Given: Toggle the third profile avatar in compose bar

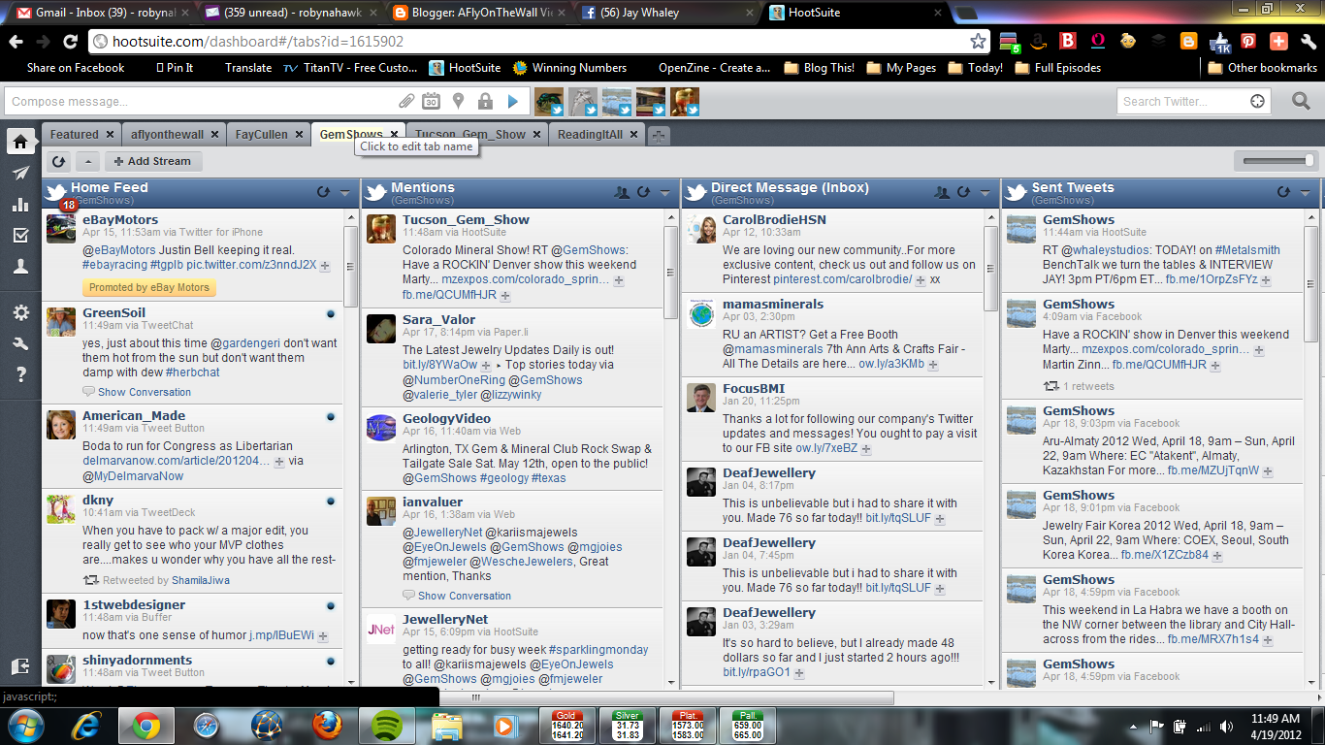Looking at the screenshot, I should click(x=617, y=101).
